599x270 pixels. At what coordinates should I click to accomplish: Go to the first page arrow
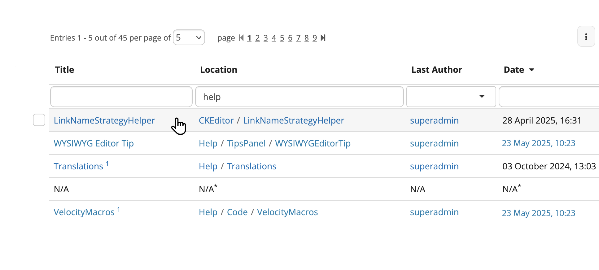coord(241,38)
